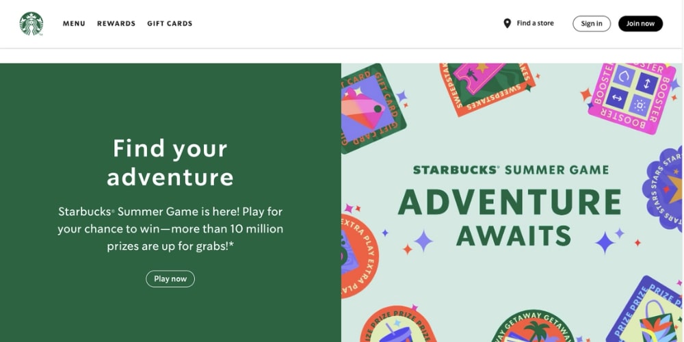Click the map pin location icon
684x342 pixels.
point(507,23)
